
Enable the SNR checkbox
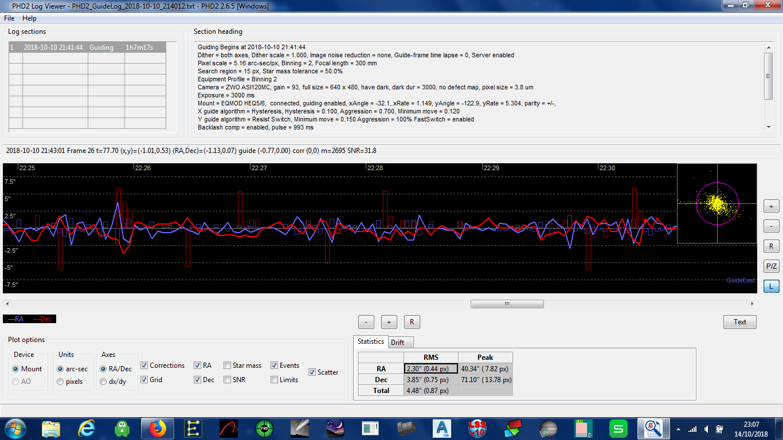point(228,379)
